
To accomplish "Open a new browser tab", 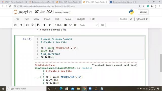I will point(138,2).
